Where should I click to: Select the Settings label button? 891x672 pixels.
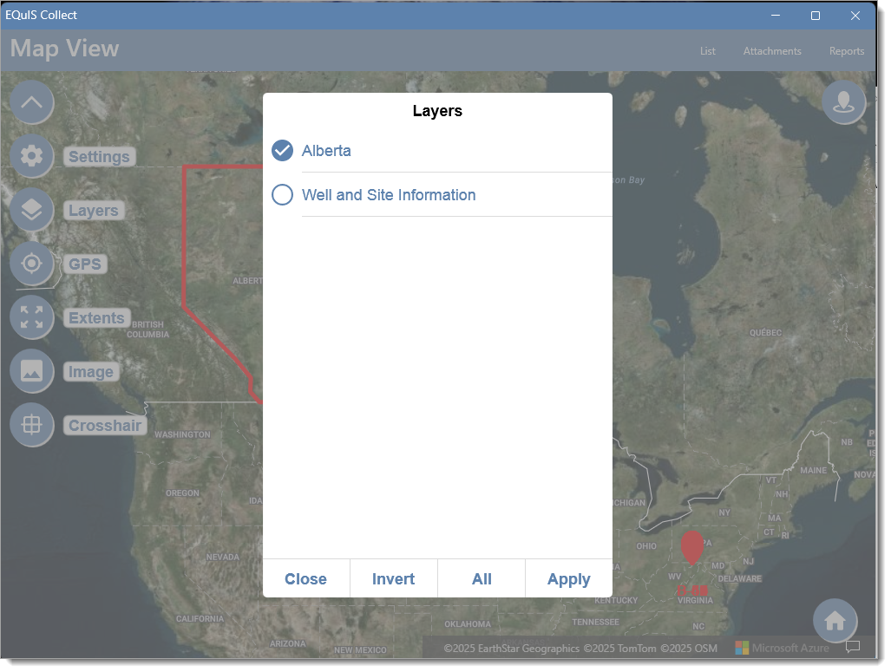100,156
